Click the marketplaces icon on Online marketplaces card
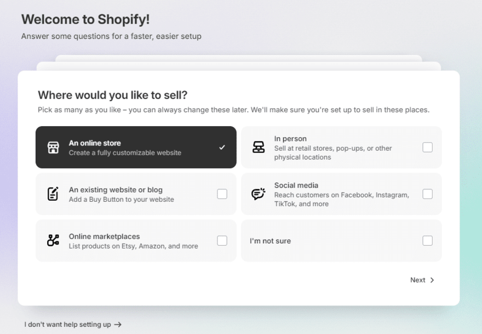The height and width of the screenshot is (334, 482). pos(53,240)
